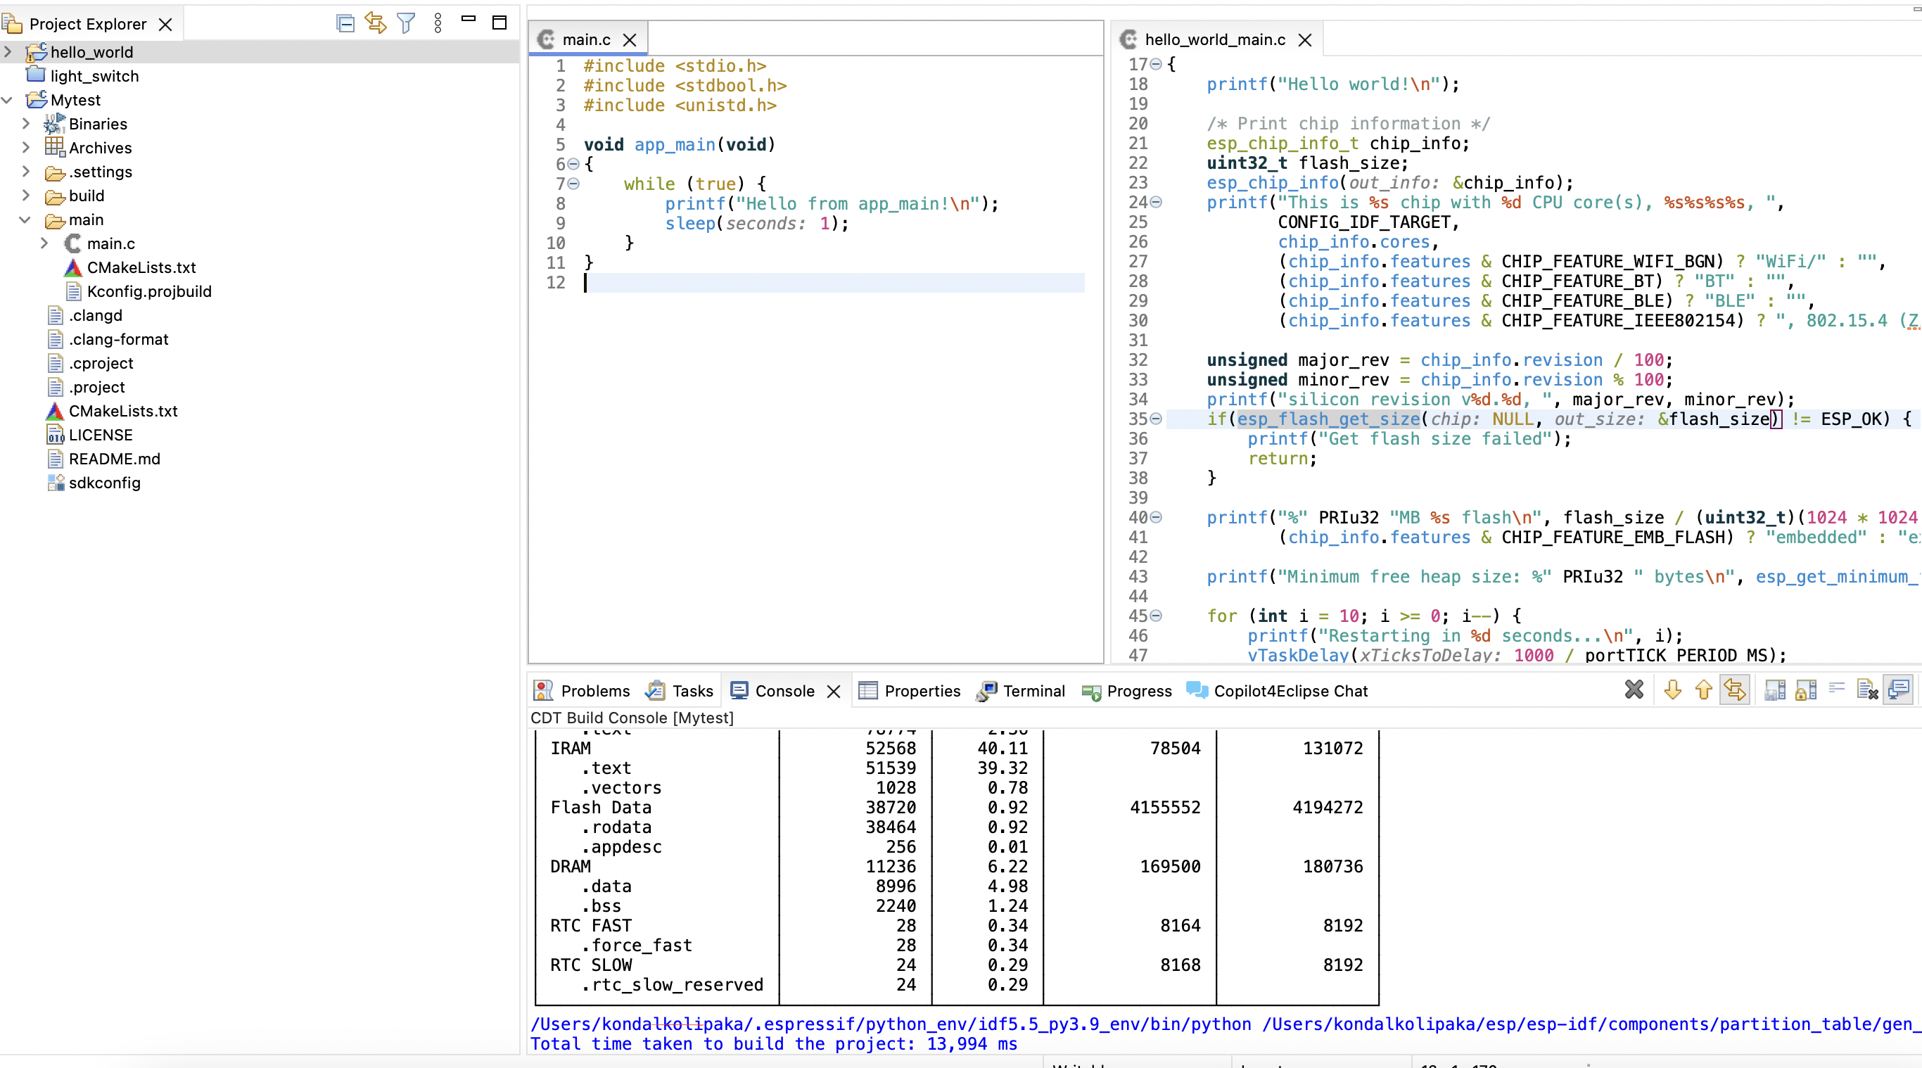1922x1068 pixels.
Task: Switch to Terminal tab in console
Action: pos(1035,690)
